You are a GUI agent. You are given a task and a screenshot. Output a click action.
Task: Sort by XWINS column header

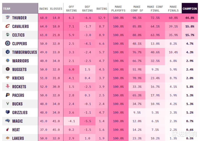(x=44, y=9)
